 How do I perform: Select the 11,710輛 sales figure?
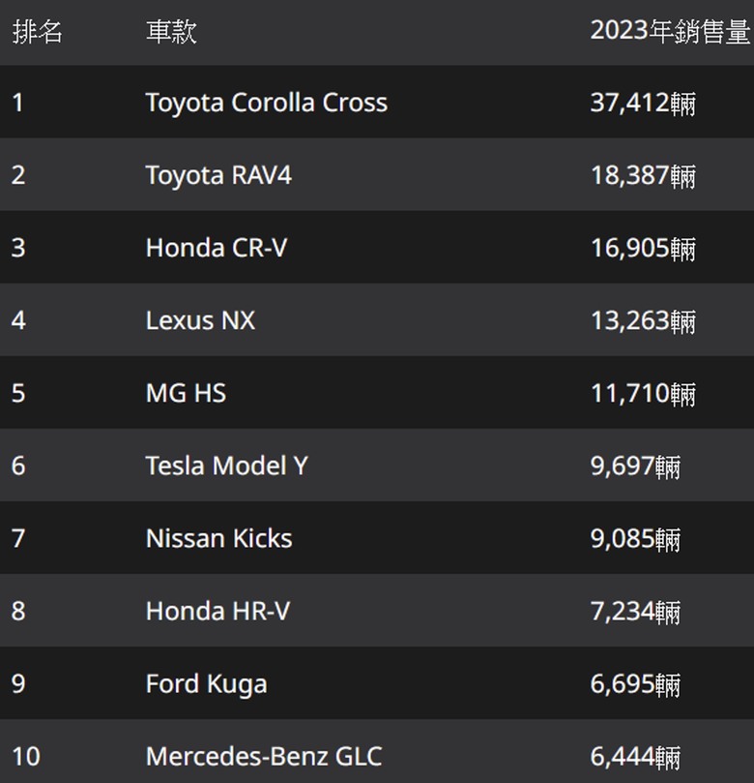pyautogui.click(x=643, y=393)
